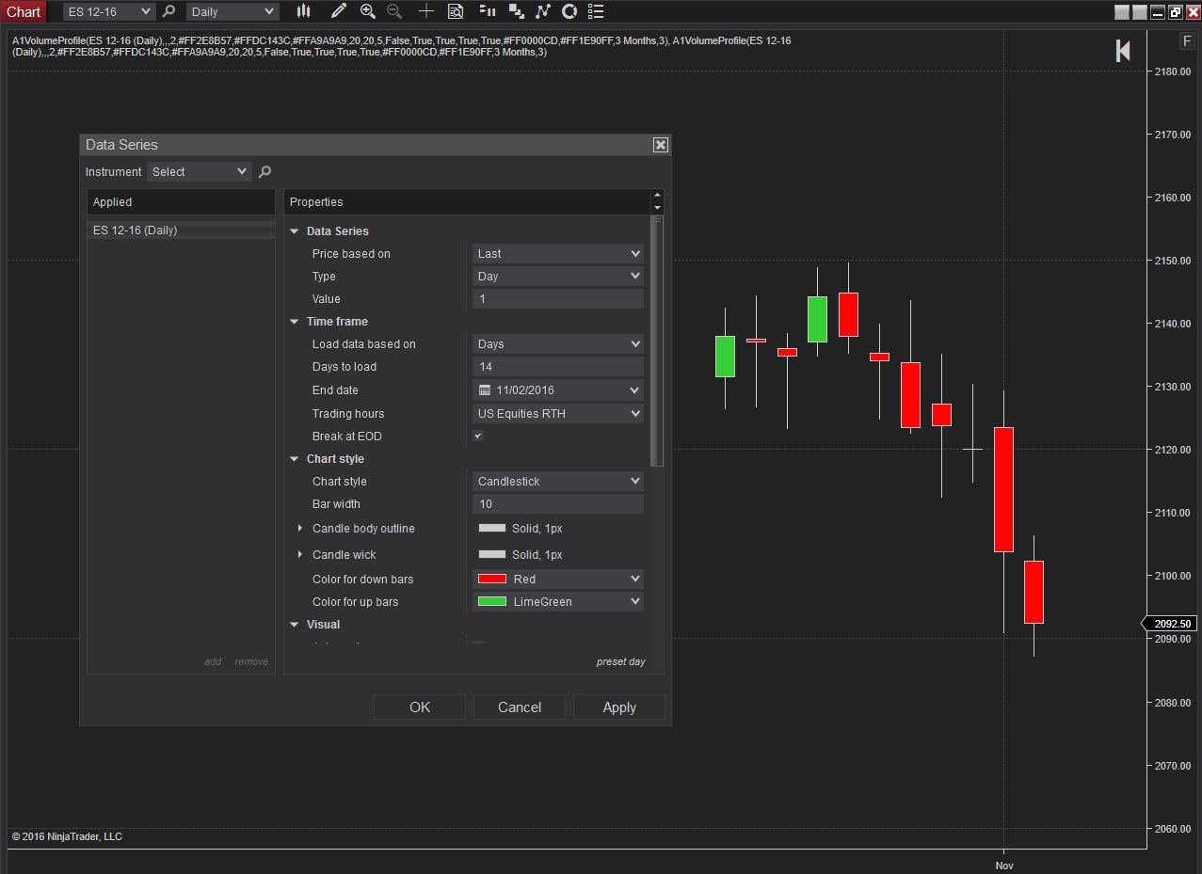
Task: Click the zoom in magnifier icon
Action: 368,11
